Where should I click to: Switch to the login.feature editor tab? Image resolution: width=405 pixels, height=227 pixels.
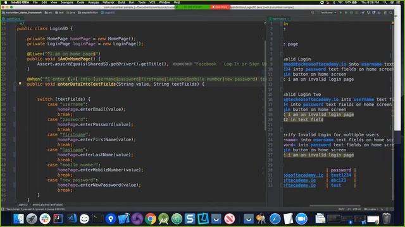(x=278, y=19)
